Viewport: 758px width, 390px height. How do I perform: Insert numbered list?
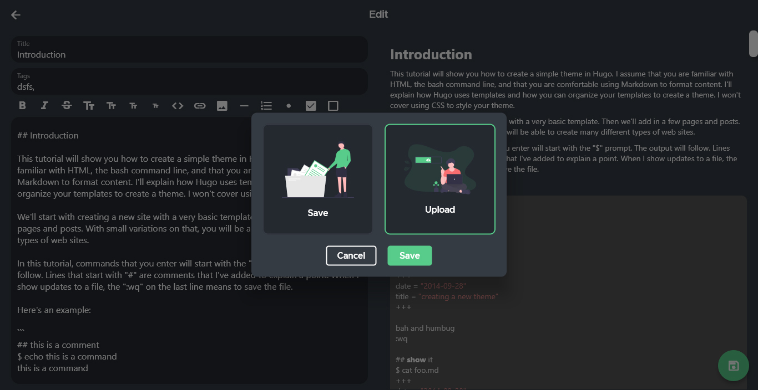266,106
